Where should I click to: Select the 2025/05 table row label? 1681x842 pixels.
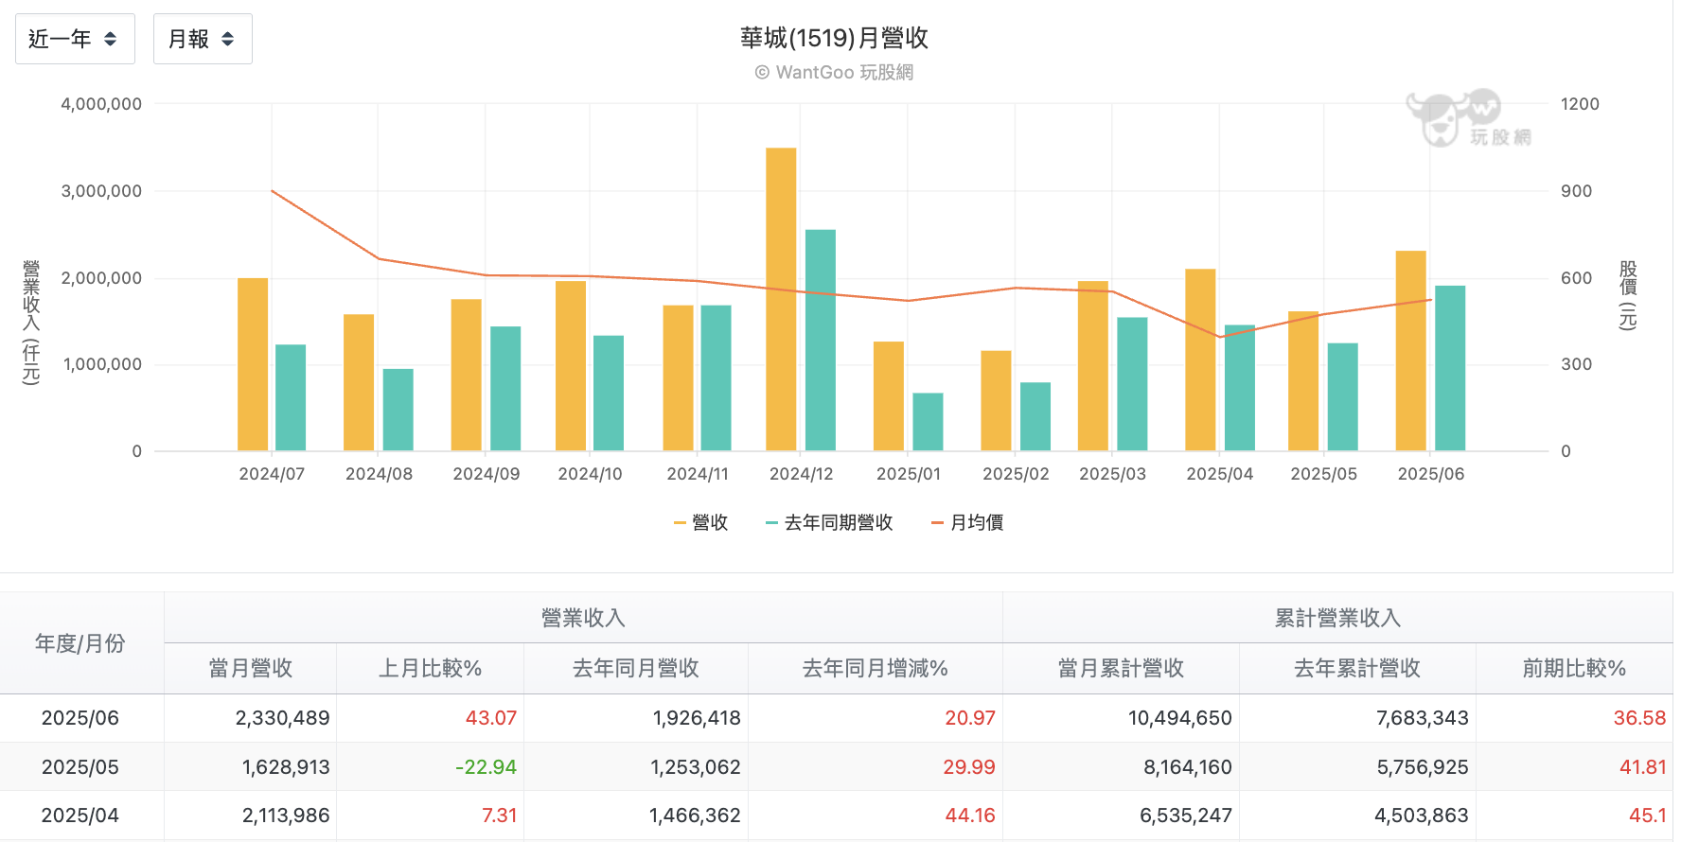(x=80, y=767)
